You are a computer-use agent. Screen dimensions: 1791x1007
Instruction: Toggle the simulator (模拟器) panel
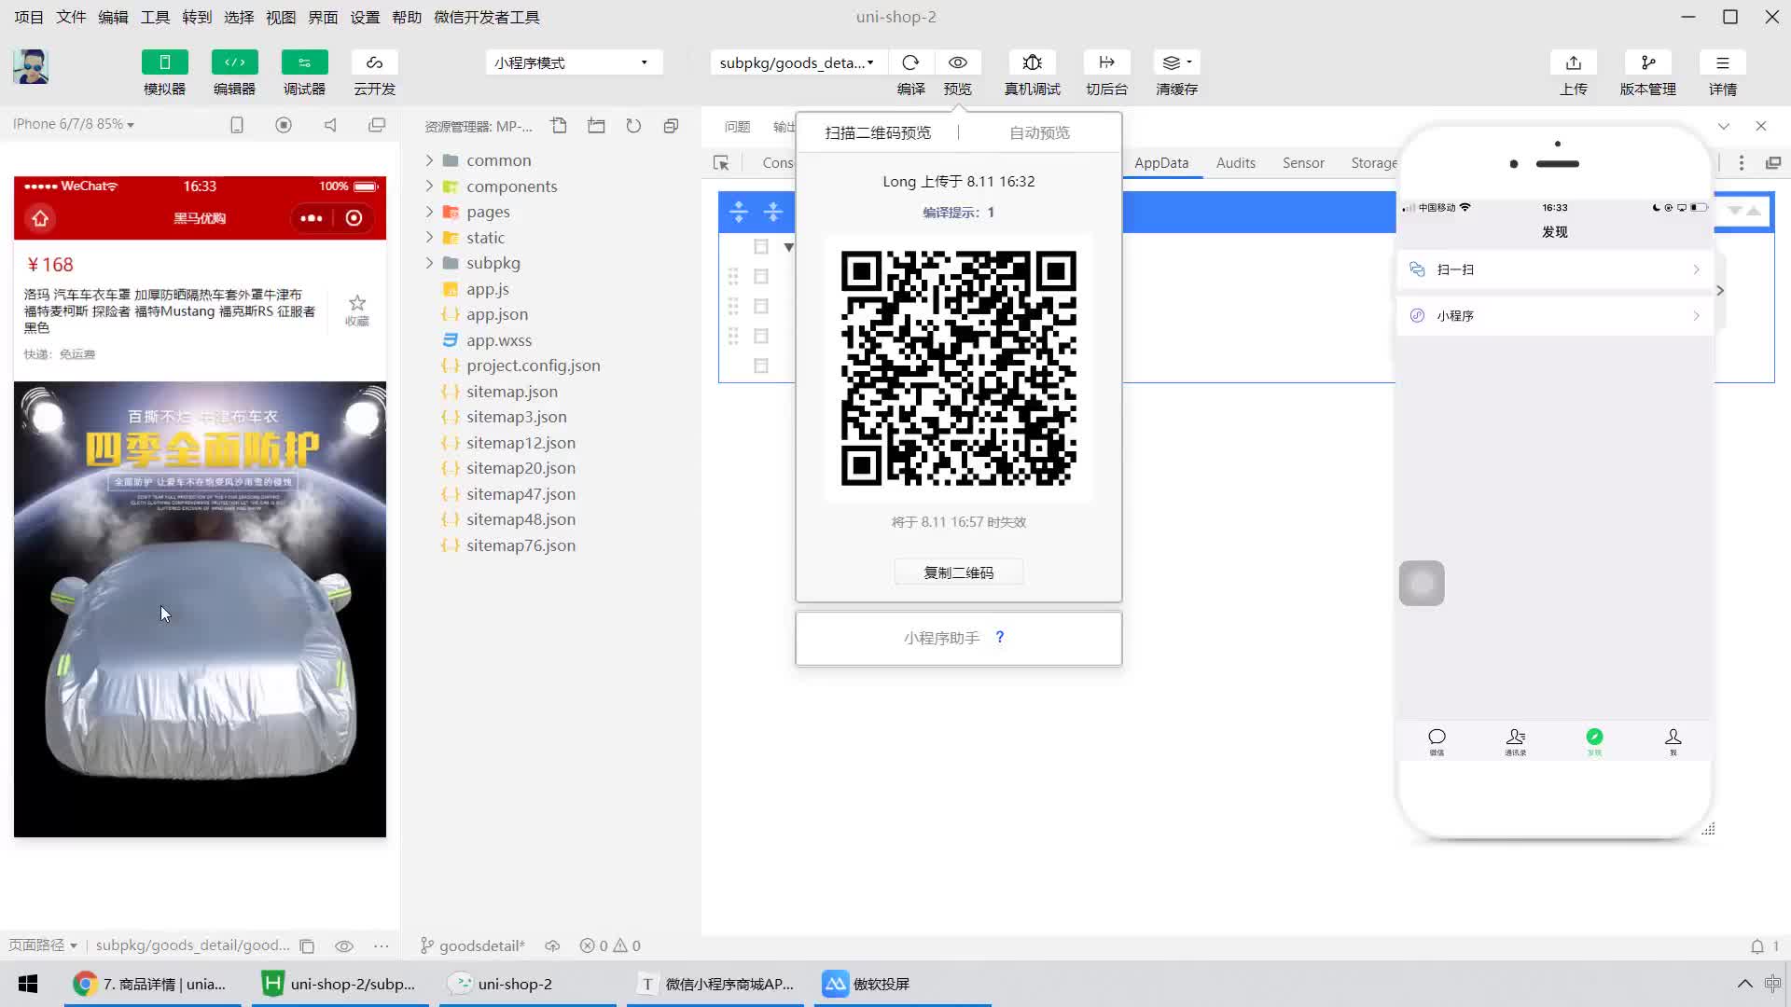(164, 62)
